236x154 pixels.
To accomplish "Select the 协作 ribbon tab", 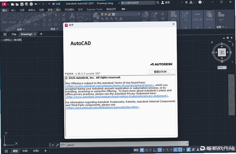I will click(x=80, y=9).
